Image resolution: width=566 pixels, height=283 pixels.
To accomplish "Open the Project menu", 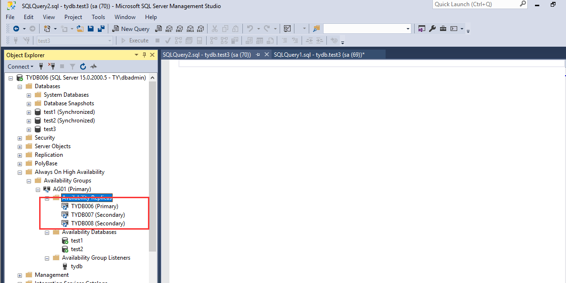I will pyautogui.click(x=73, y=17).
